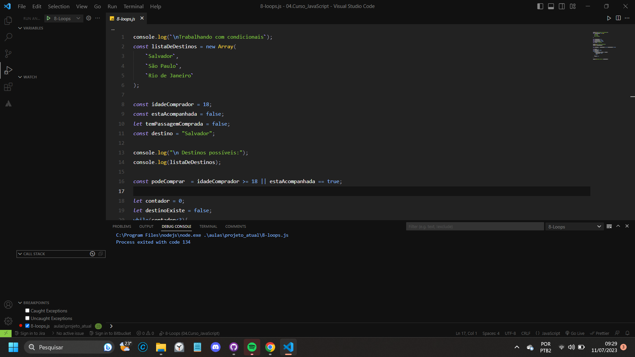Close the 8-loops.js editor tab
The height and width of the screenshot is (357, 635).
(142, 18)
